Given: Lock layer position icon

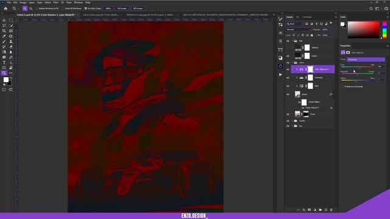Looking at the screenshot, I should pos(303,35).
